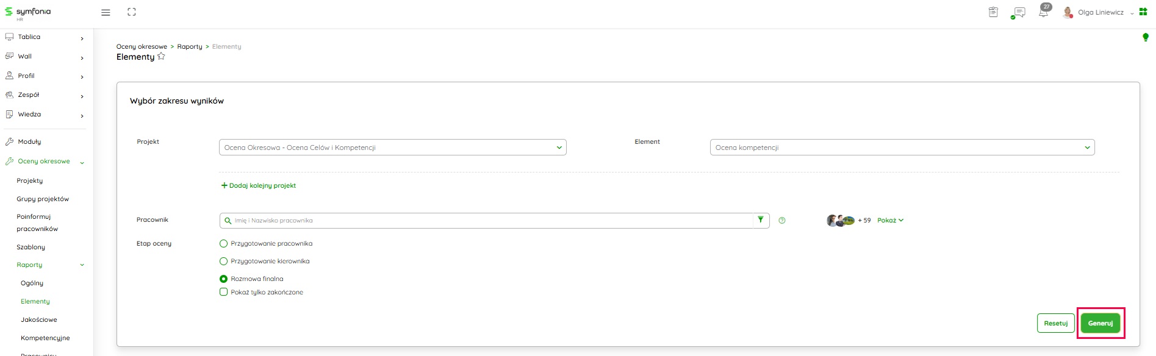Click the hamburger menu icon

106,12
